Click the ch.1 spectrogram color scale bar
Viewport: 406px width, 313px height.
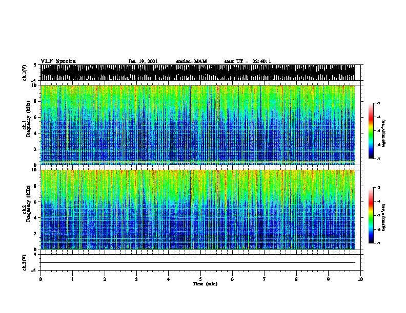pos(371,131)
